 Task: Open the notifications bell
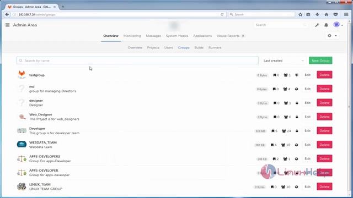click(x=326, y=25)
